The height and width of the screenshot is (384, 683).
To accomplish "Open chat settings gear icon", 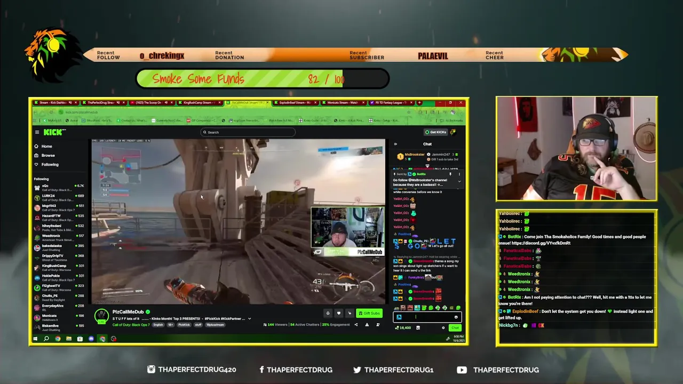I will 443,328.
